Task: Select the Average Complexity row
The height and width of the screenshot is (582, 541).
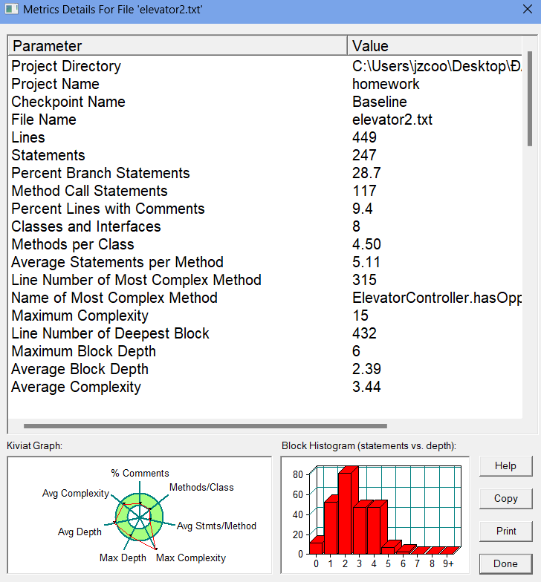Action: [265, 387]
